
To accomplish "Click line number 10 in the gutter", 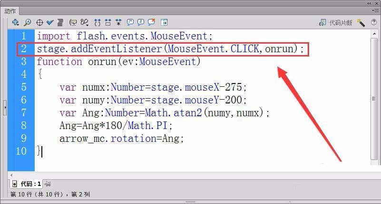I will (21, 151).
